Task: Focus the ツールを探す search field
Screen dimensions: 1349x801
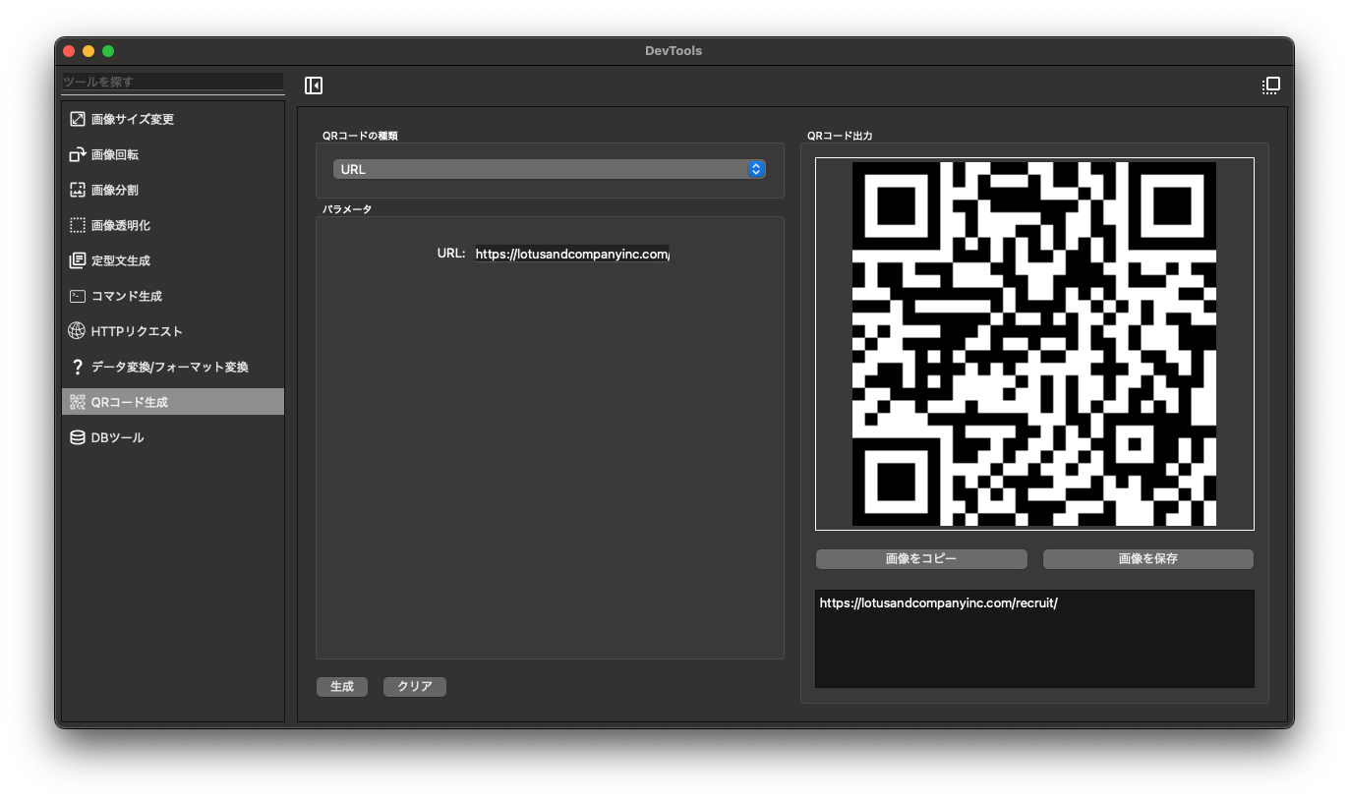Action: point(172,82)
